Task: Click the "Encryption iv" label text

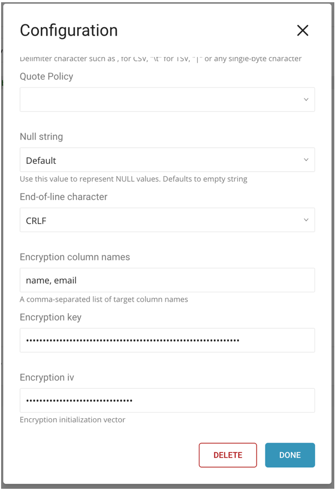Action: coord(47,377)
